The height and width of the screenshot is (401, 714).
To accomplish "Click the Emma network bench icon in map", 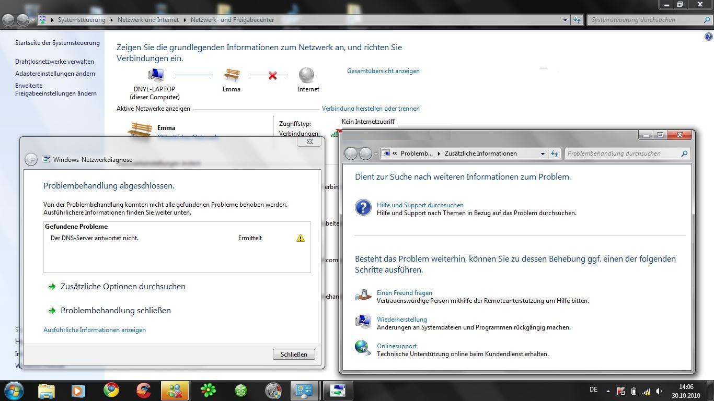I will [232, 75].
